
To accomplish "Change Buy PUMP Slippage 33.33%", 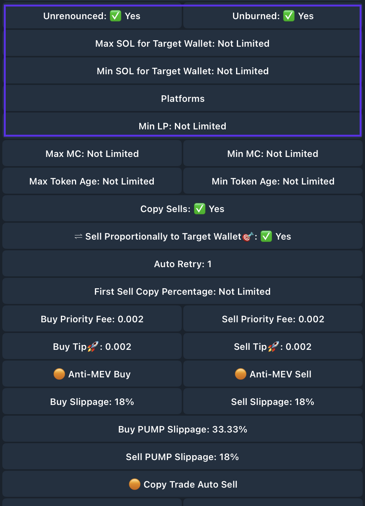I will point(182,429).
